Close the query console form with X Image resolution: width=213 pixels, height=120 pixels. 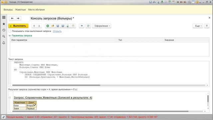(x=209, y=18)
